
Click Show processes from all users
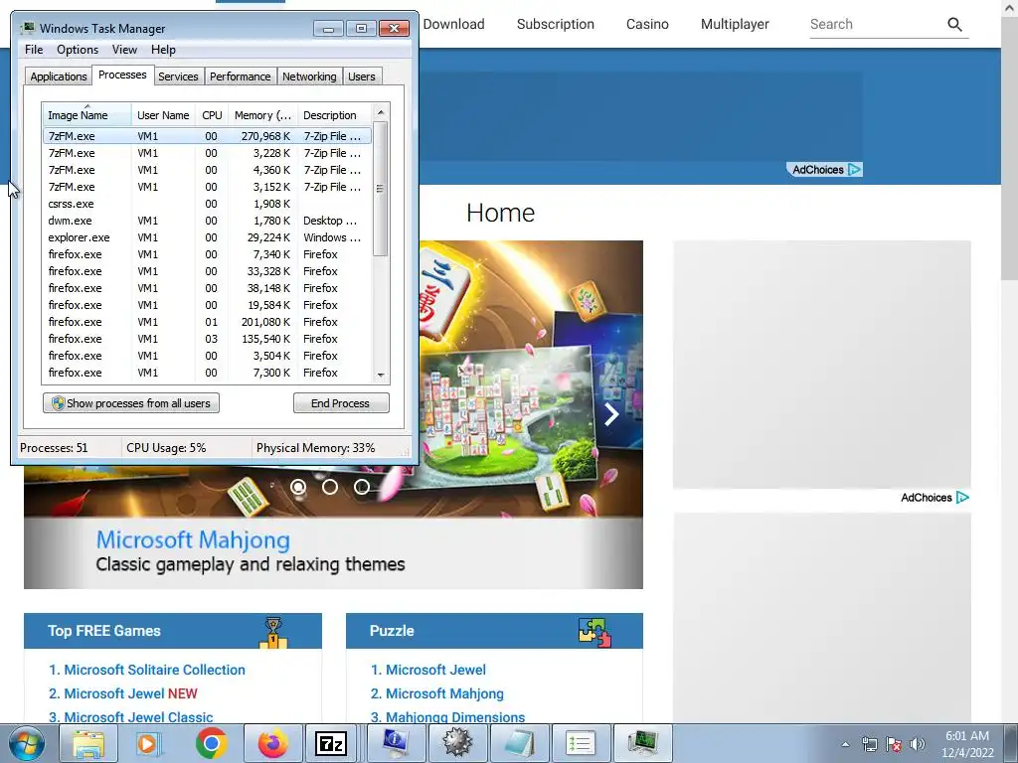[131, 403]
